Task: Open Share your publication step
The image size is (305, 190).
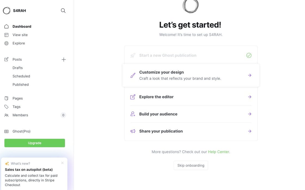Action: 250,131
